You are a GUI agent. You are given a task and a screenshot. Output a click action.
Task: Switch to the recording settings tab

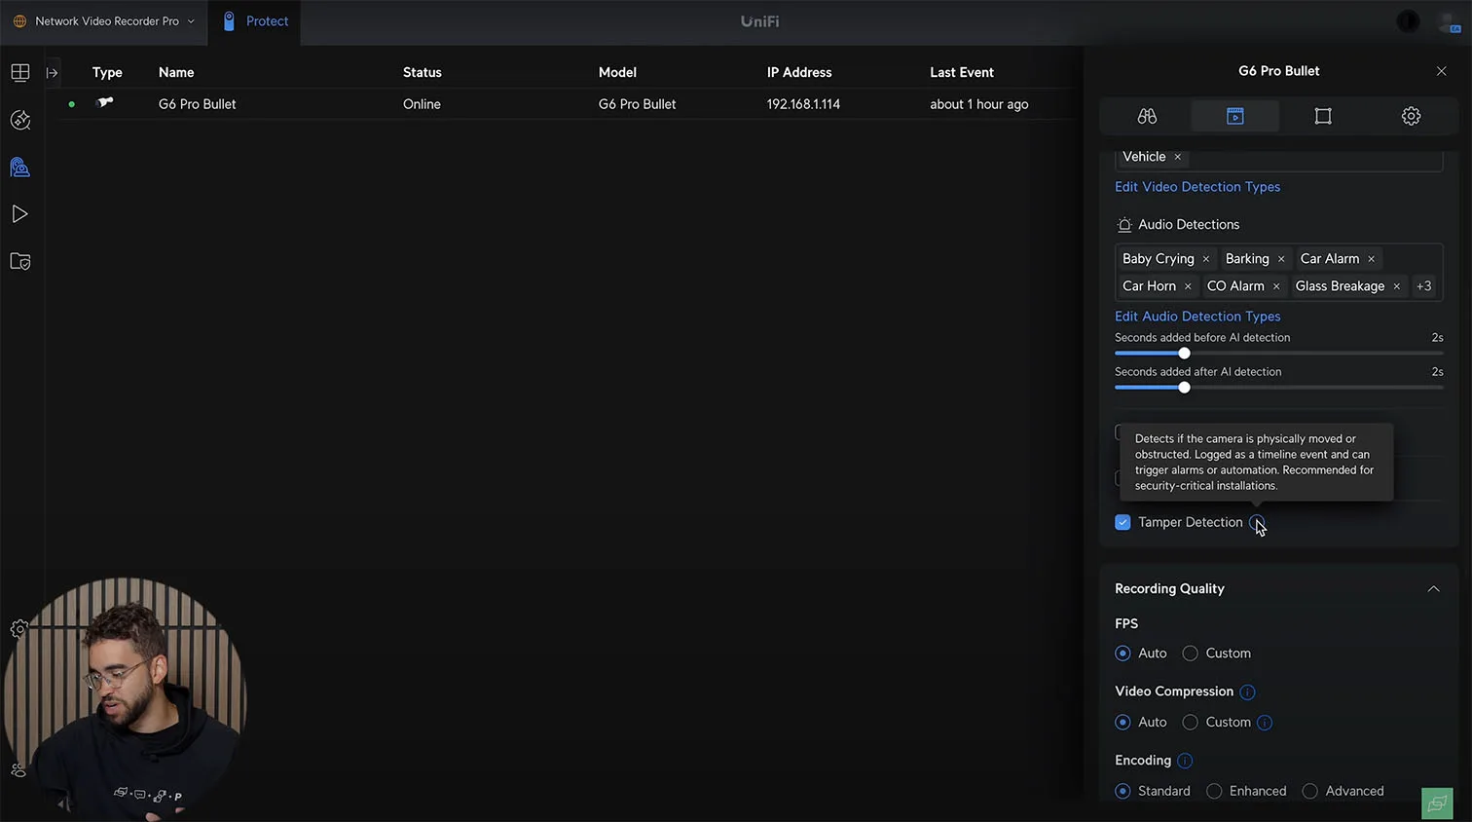pos(1234,116)
